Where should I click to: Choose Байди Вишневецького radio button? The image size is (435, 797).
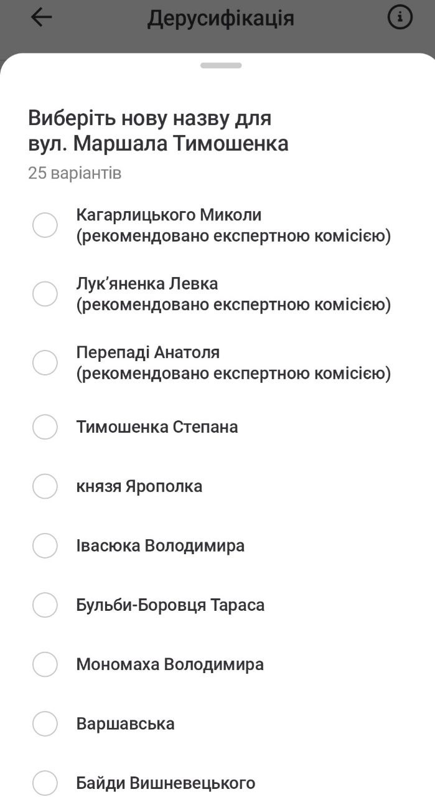[45, 783]
